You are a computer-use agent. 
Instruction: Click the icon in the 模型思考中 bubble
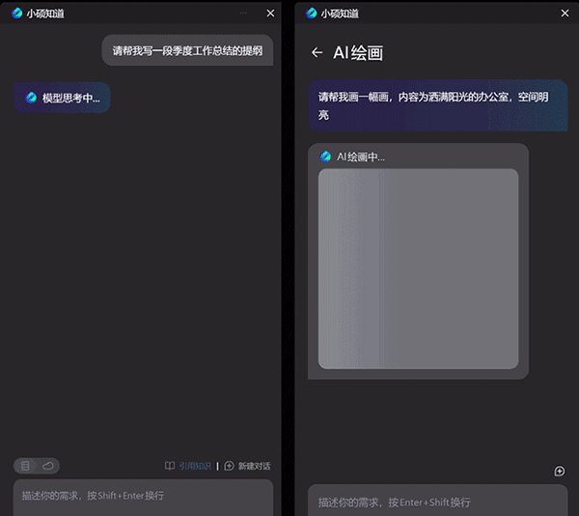pos(31,98)
